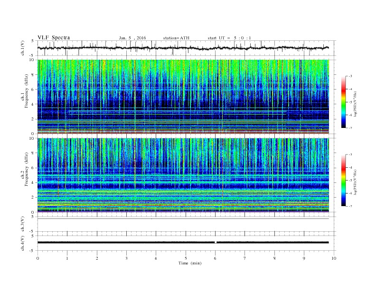Click the time axis tick label "5"
This screenshot has height=290, width=376.
(x=186, y=258)
